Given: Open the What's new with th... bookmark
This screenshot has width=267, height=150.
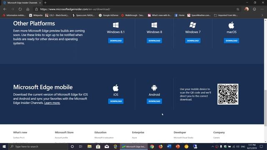Looking at the screenshot, I should point(159,15).
